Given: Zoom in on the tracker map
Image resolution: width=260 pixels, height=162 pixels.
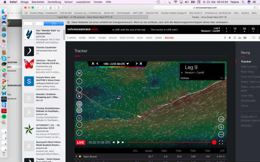Looking at the screenshot, I should (221, 127).
